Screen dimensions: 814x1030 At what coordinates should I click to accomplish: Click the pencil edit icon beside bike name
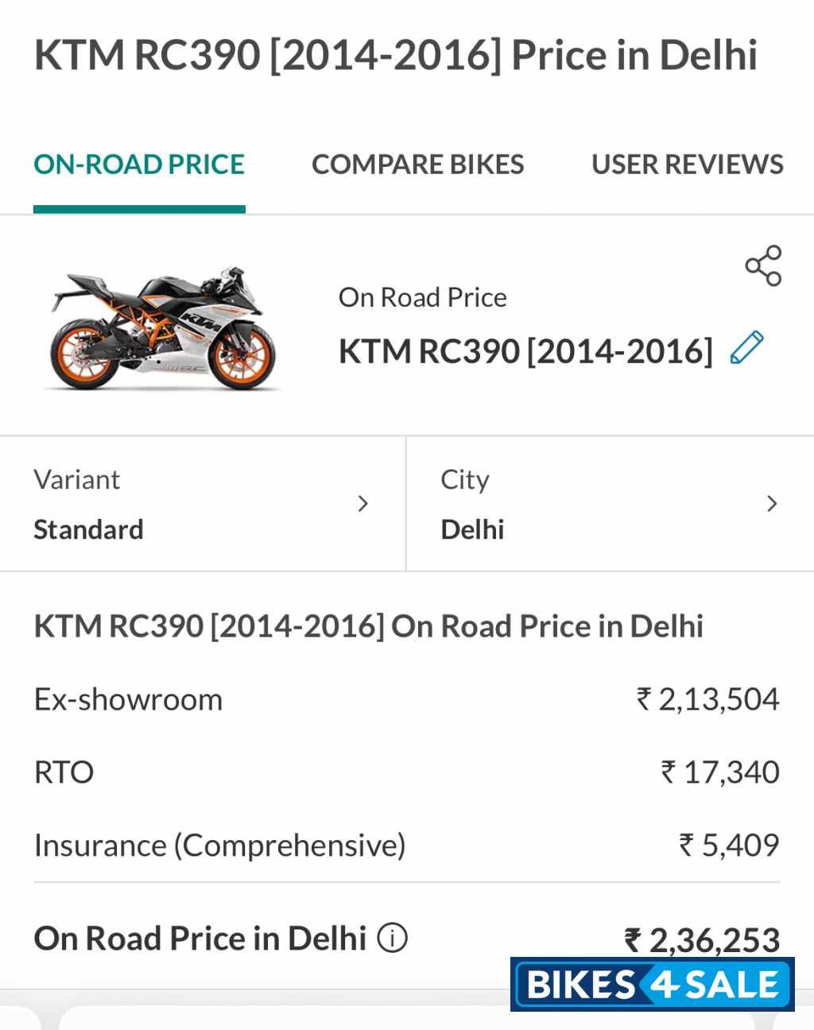pyautogui.click(x=746, y=349)
